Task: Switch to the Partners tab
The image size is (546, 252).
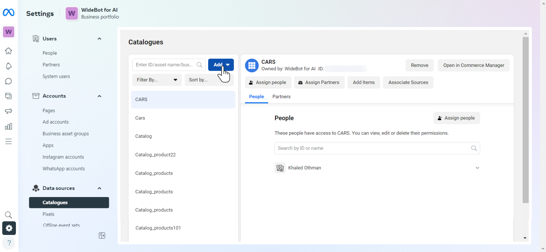Action: tap(282, 97)
